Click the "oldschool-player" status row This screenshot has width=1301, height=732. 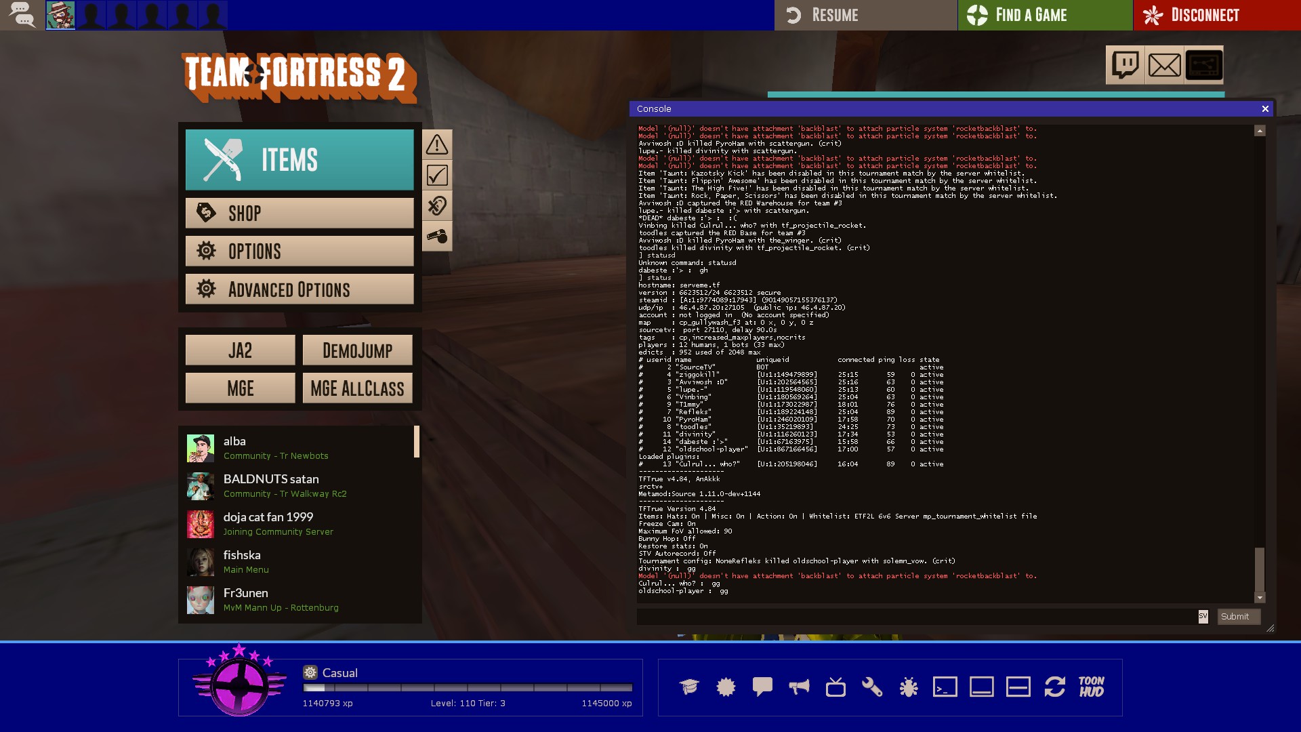tap(791, 449)
